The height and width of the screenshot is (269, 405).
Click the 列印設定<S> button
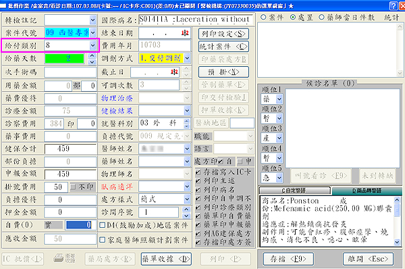(223, 34)
